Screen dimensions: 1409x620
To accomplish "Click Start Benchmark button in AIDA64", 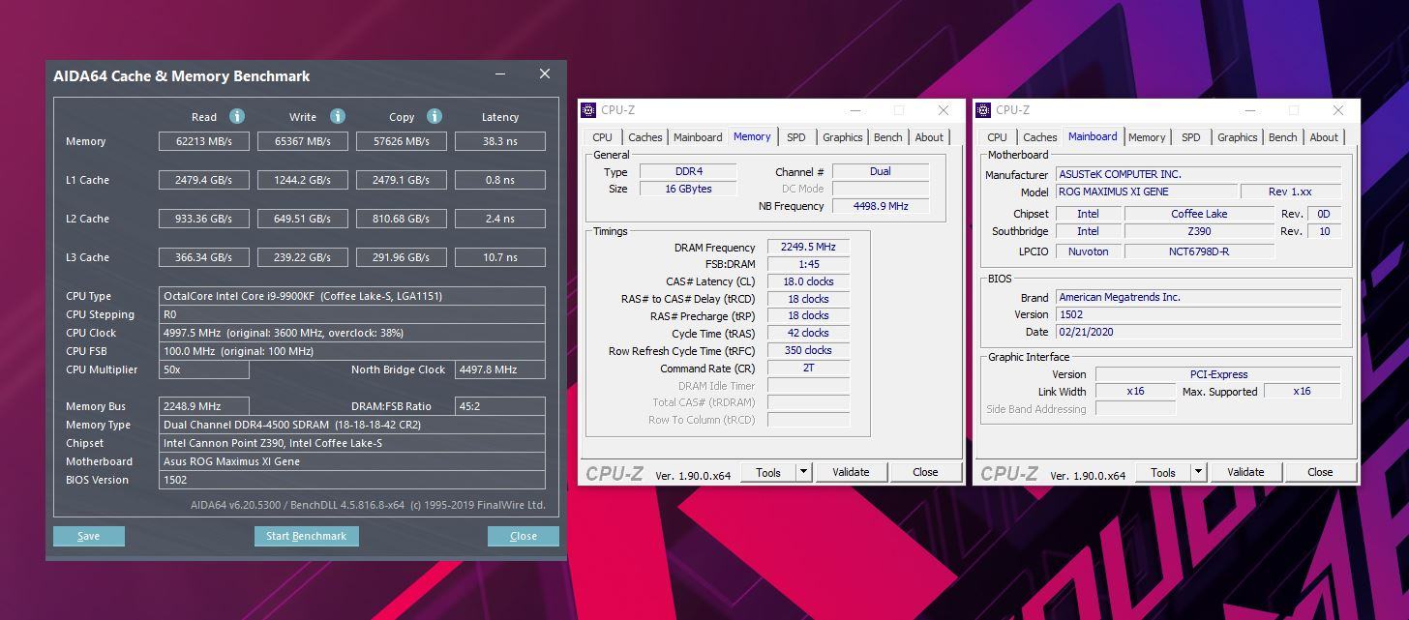I will (x=307, y=536).
